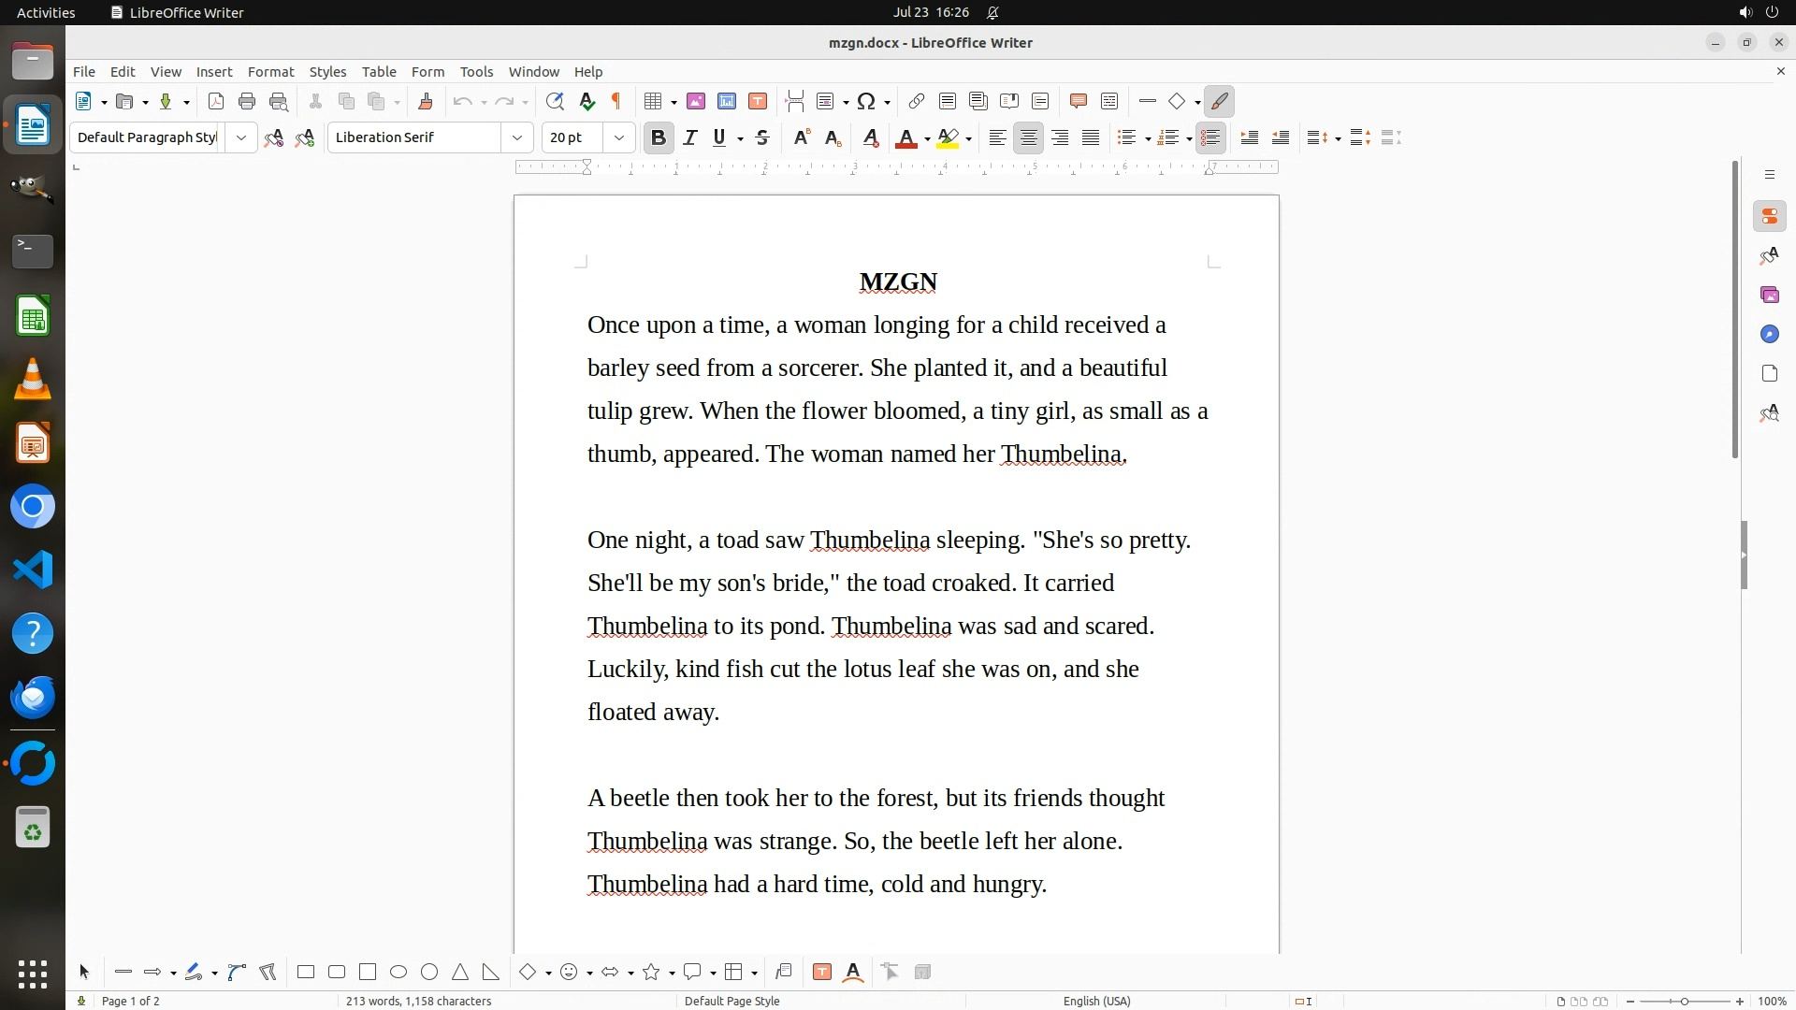Image resolution: width=1796 pixels, height=1010 pixels.
Task: Click the Strikethrough formatting icon
Action: [762, 138]
